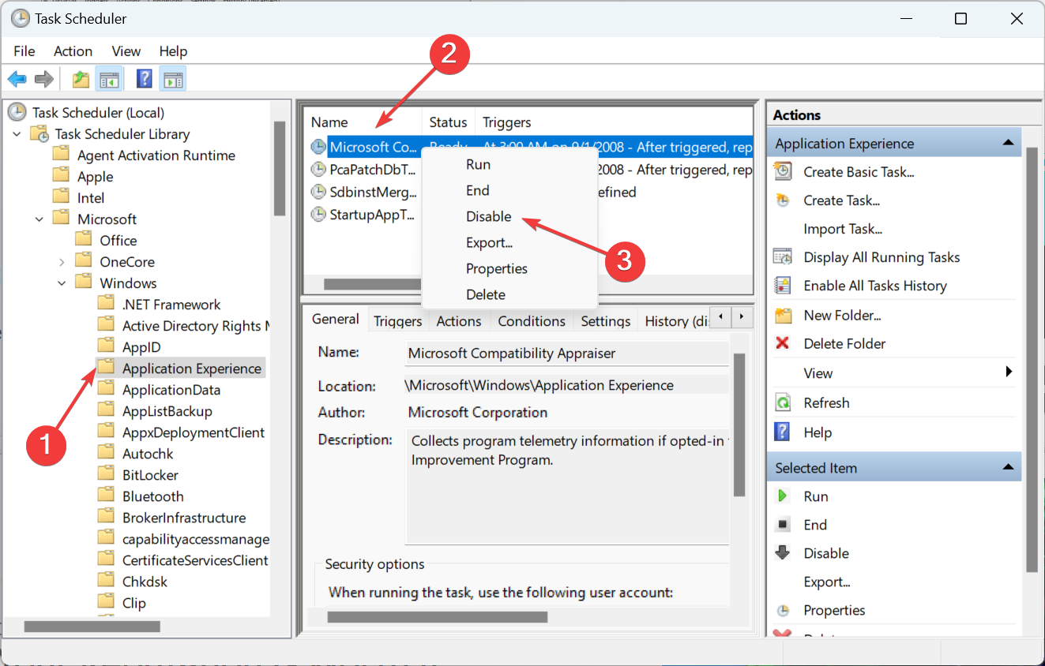Click the blue Help toolbar icon
This screenshot has height=666, width=1045.
(145, 79)
